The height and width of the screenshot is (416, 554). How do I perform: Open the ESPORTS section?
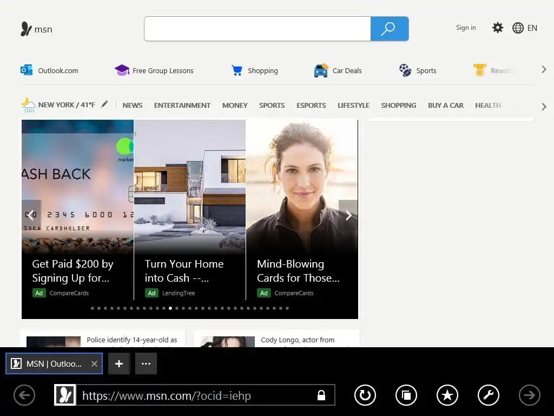pyautogui.click(x=311, y=106)
